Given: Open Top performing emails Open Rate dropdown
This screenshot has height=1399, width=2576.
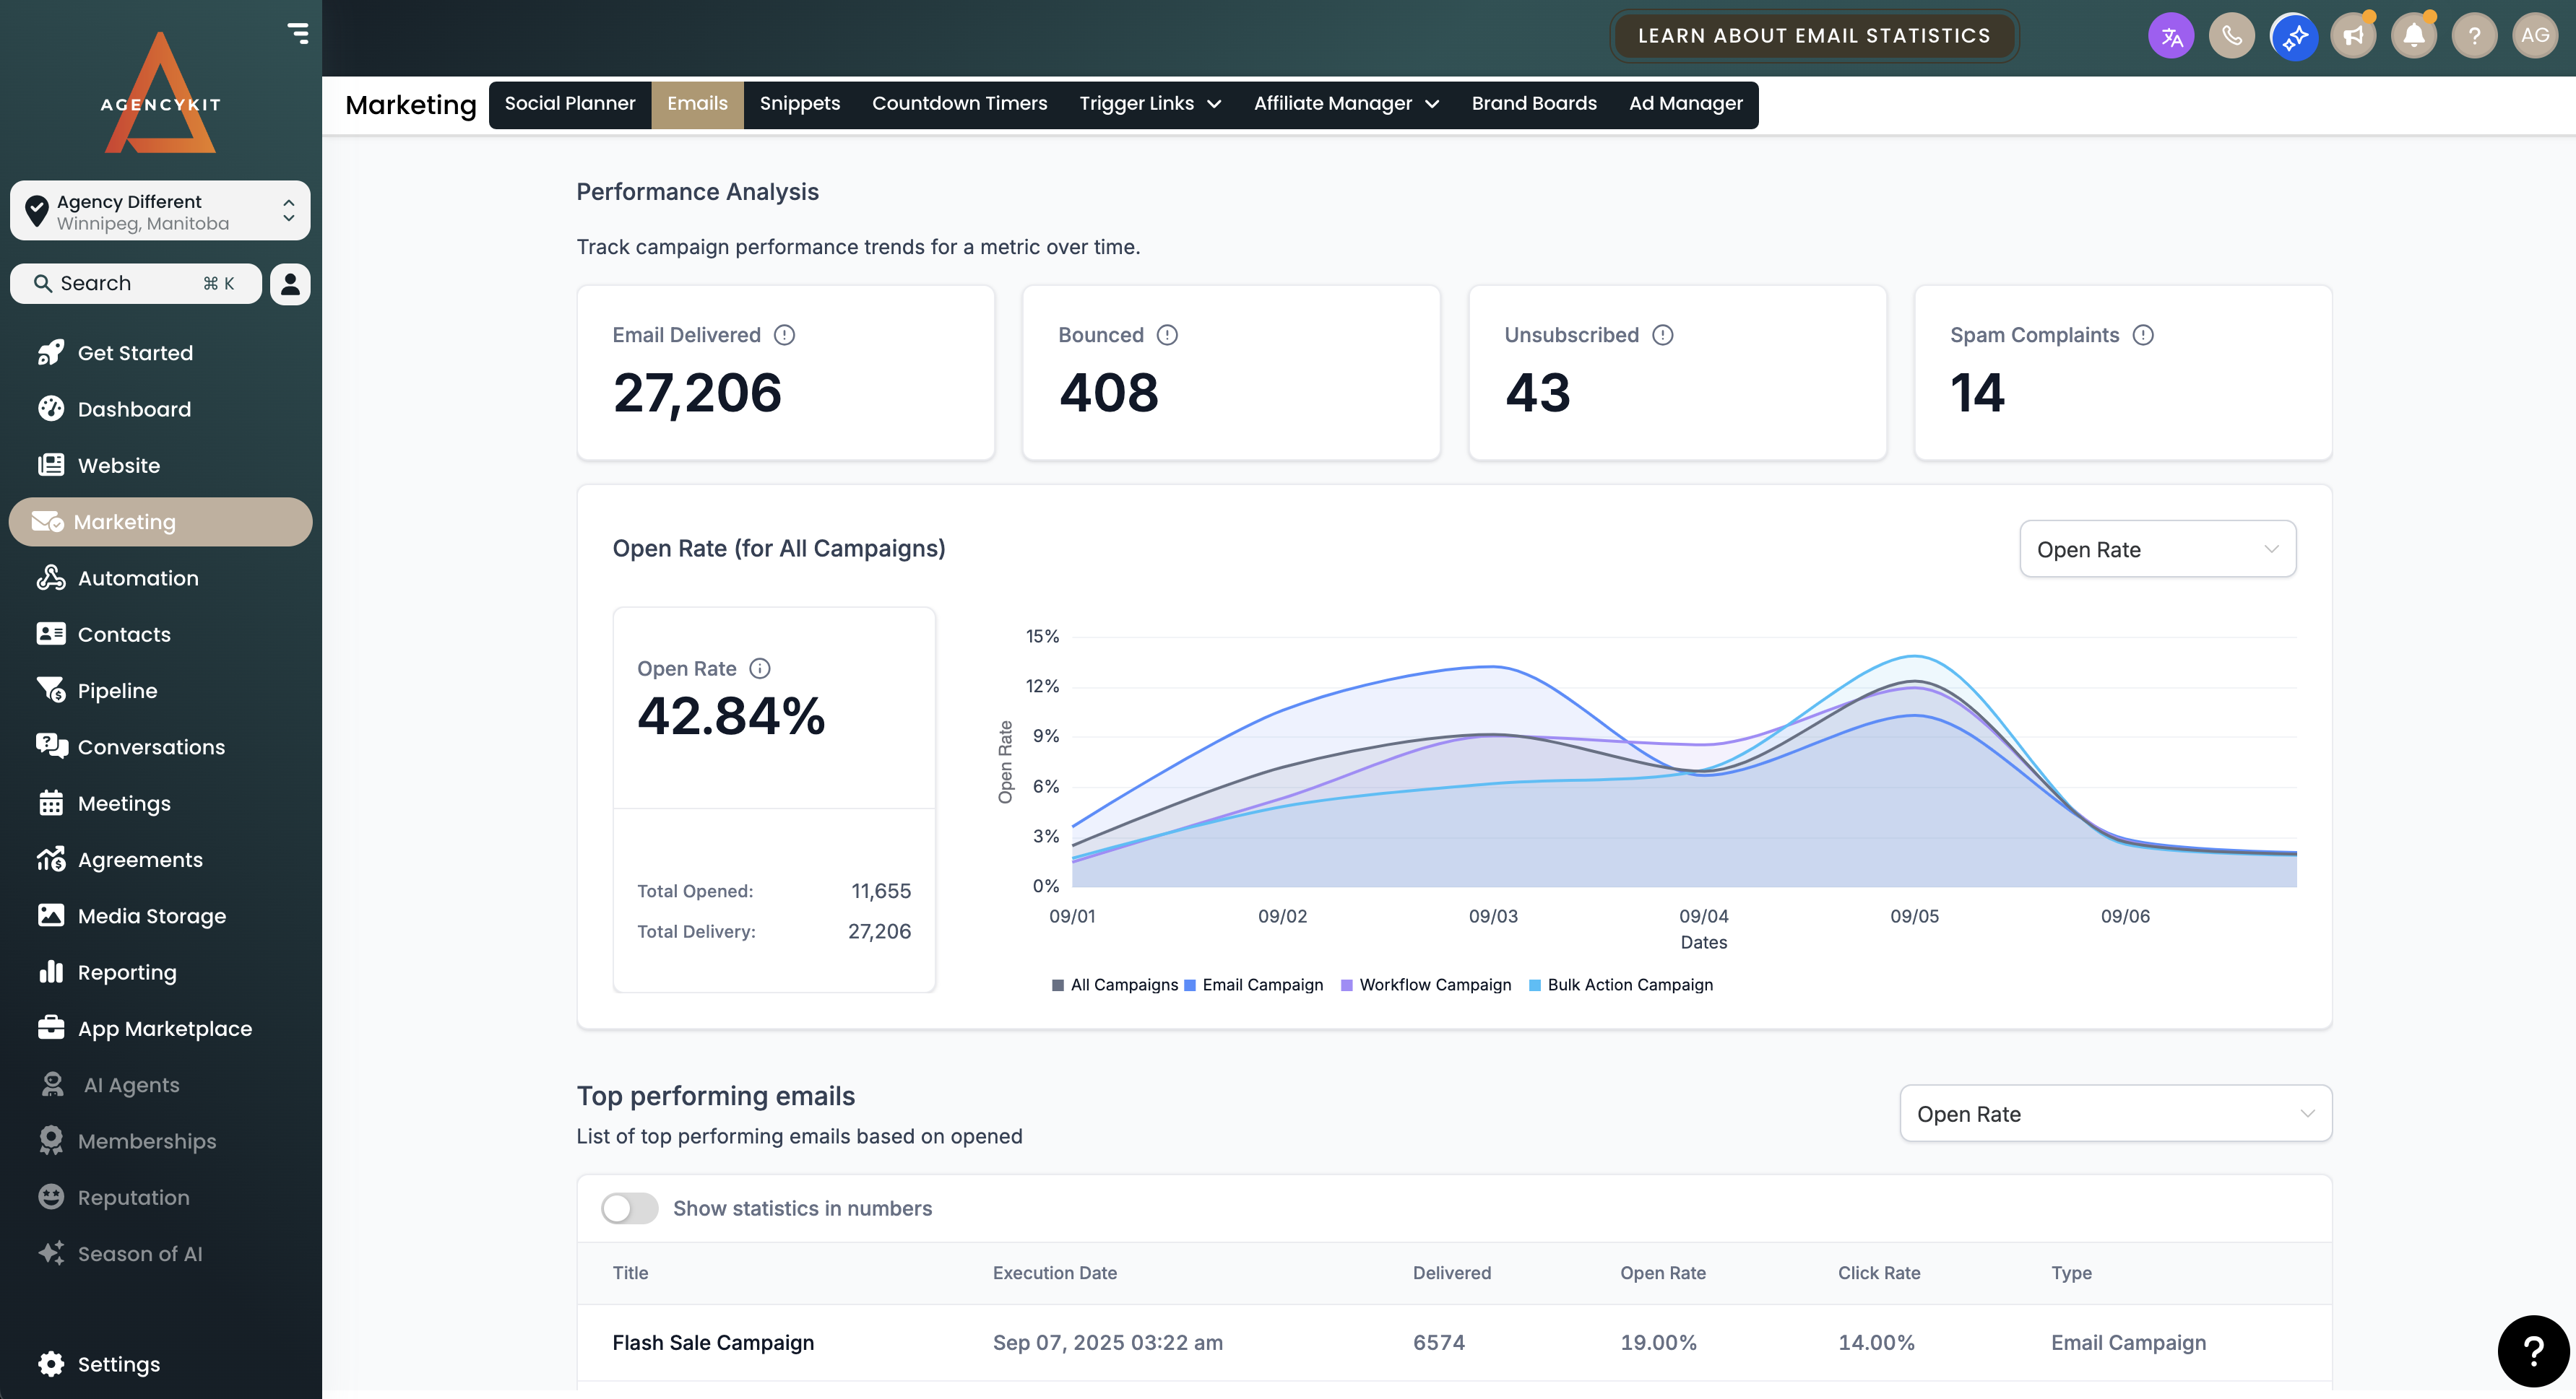Looking at the screenshot, I should (2115, 1113).
